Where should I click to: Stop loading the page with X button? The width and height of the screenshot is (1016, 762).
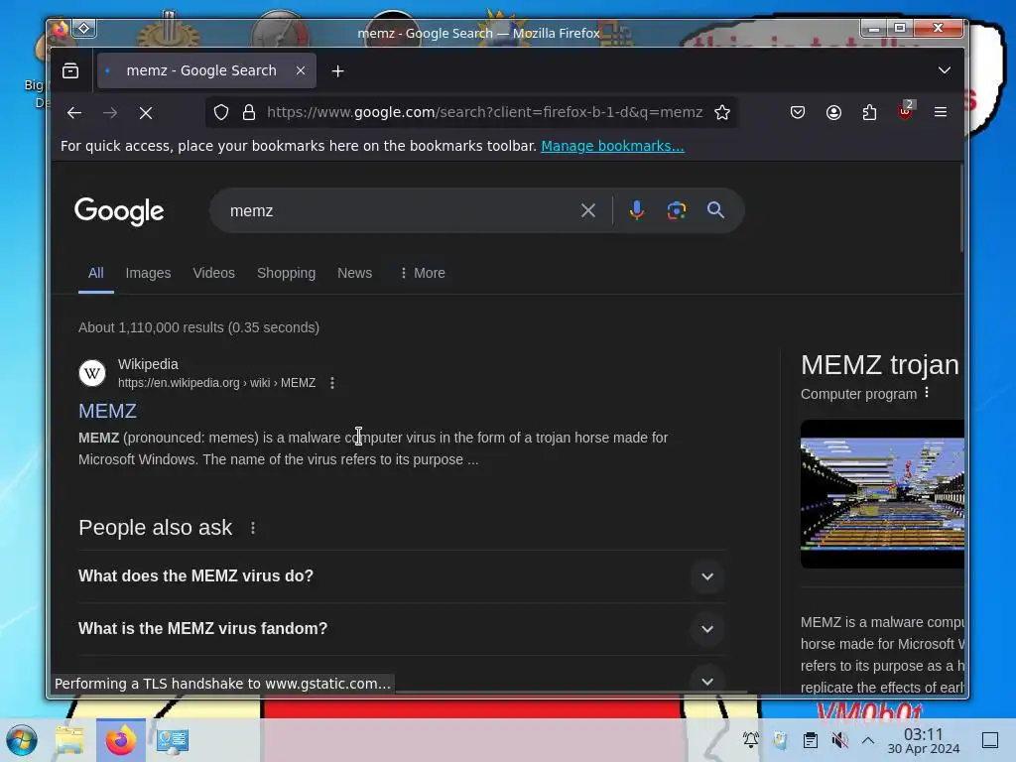click(146, 113)
